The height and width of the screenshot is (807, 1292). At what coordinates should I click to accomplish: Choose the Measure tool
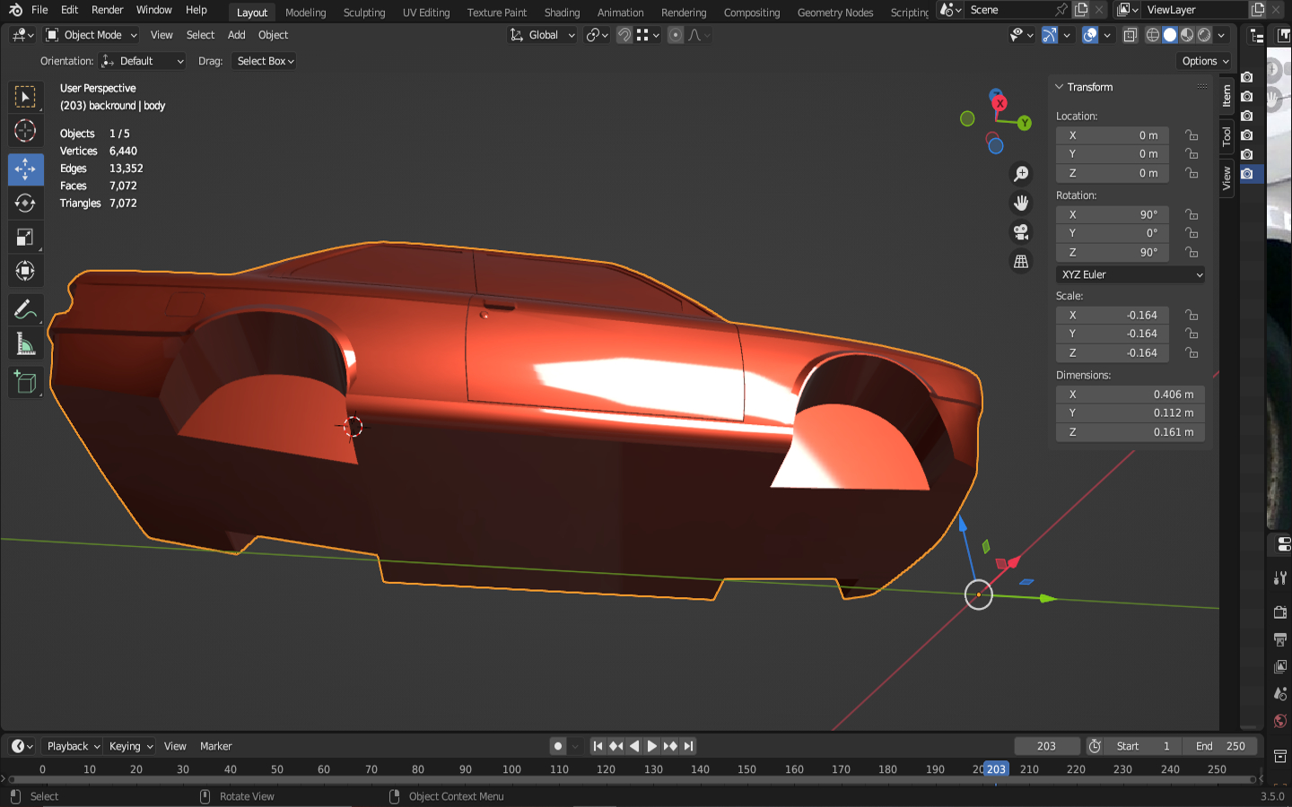coord(25,345)
